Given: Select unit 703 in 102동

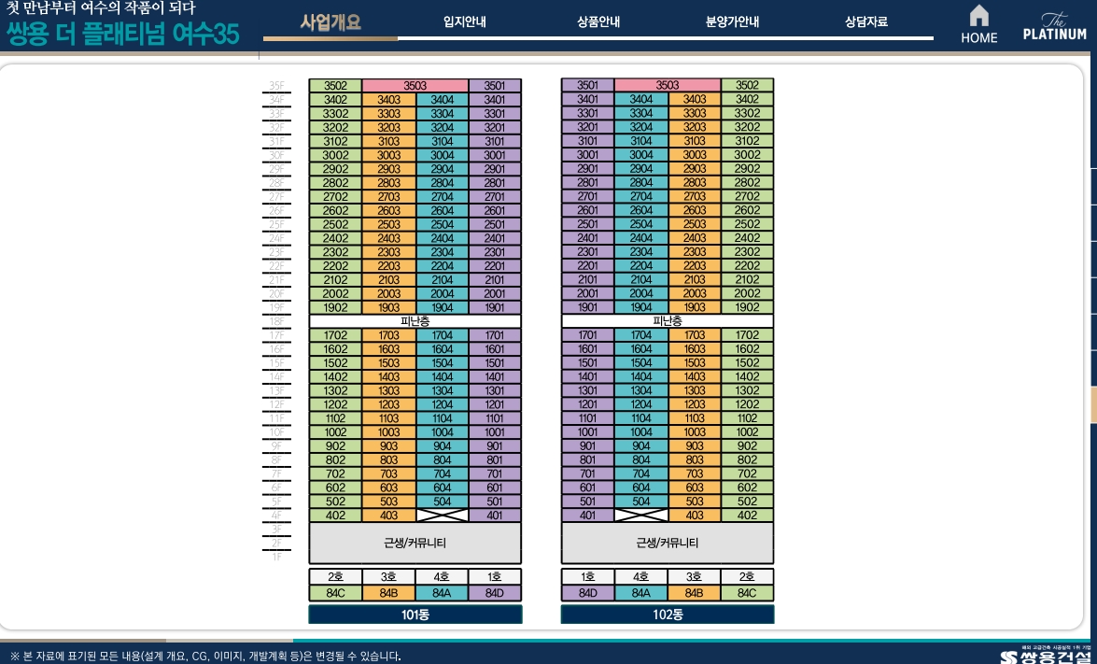Looking at the screenshot, I should (694, 473).
